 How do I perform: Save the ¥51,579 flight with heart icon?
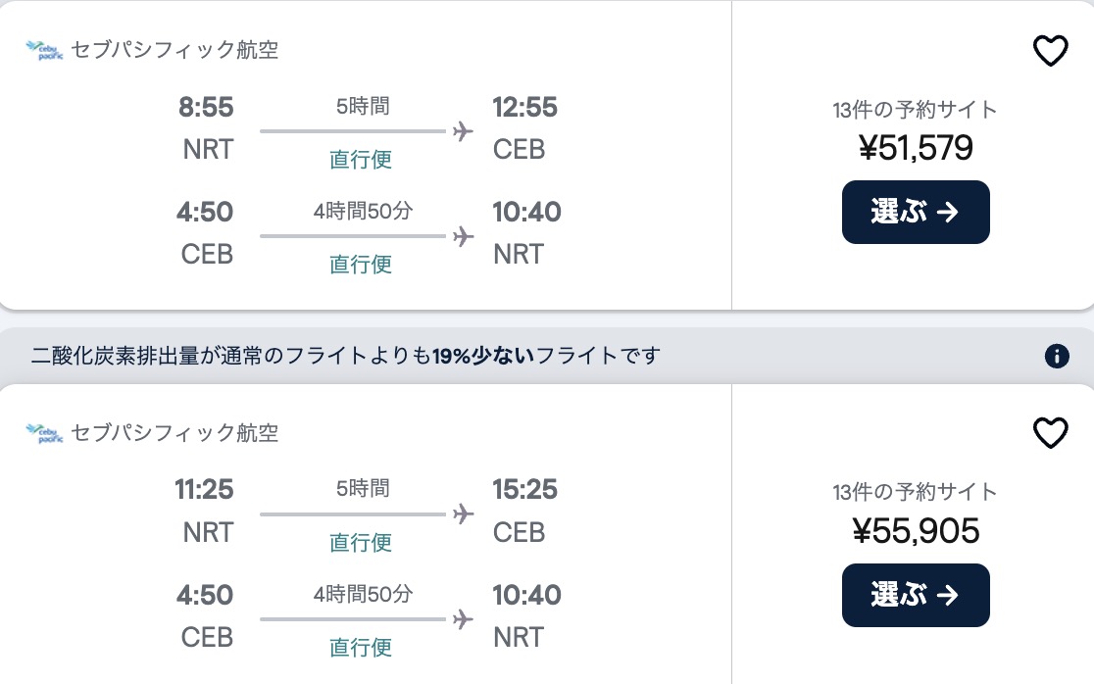(1050, 51)
